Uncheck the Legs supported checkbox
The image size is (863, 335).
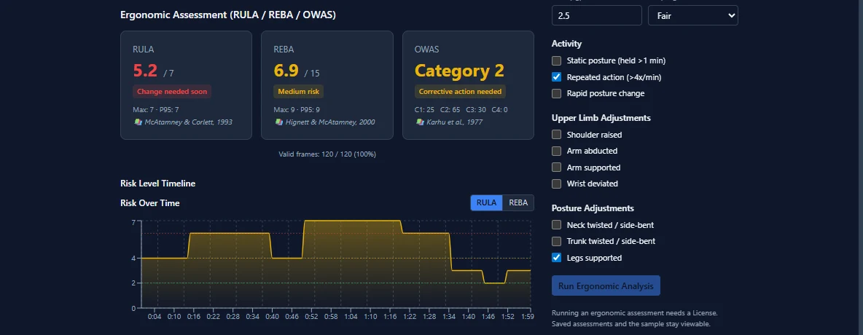tap(556, 257)
